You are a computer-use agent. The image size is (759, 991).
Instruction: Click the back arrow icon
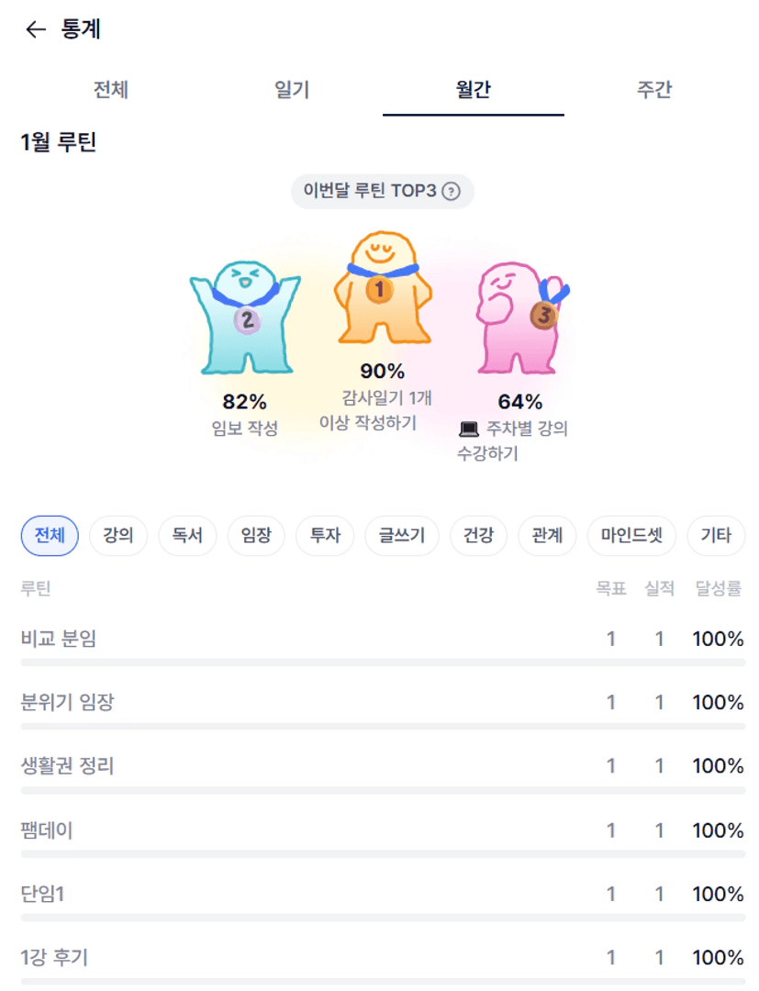[x=36, y=30]
